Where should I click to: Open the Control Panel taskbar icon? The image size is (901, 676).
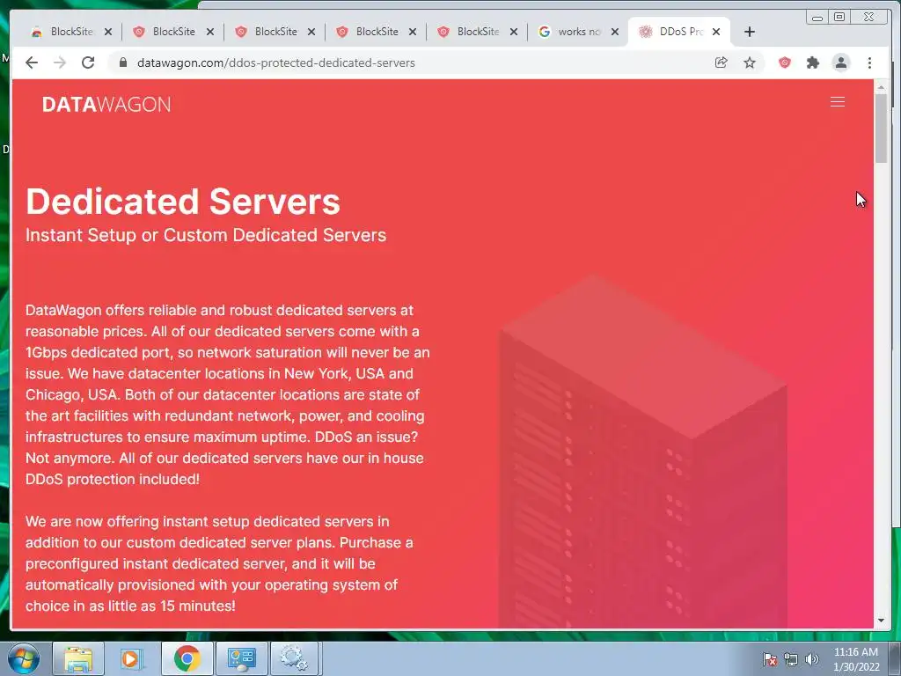pyautogui.click(x=241, y=658)
